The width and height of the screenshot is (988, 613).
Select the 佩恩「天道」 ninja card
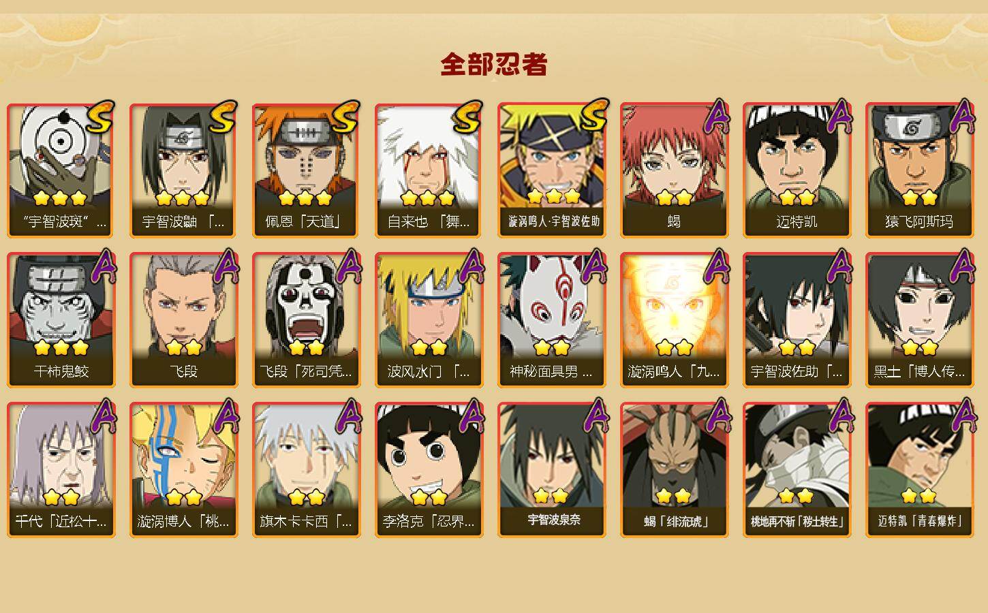306,170
